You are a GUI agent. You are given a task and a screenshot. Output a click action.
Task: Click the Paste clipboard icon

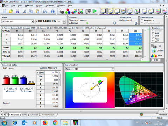coord(37,11)
